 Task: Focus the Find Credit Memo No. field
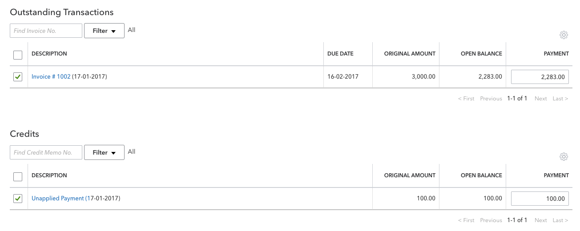(x=46, y=152)
